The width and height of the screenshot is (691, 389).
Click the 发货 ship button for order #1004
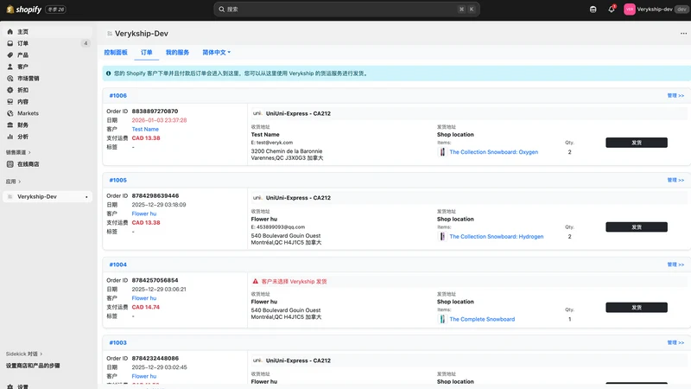coord(637,308)
